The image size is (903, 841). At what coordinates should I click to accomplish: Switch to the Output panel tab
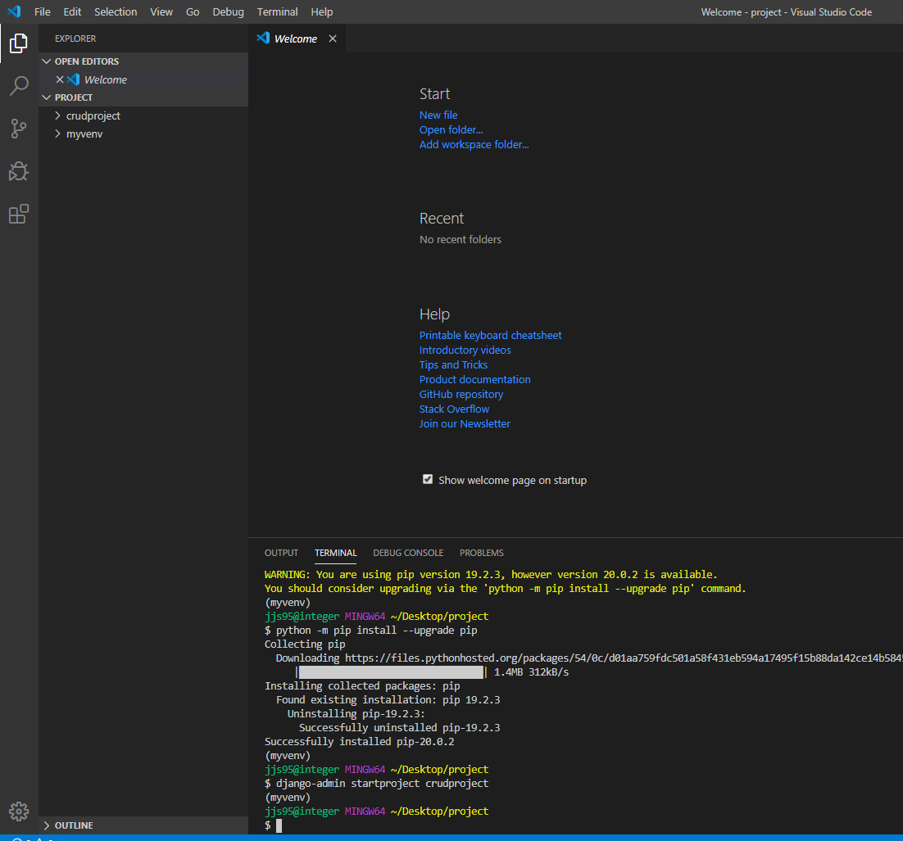point(281,553)
